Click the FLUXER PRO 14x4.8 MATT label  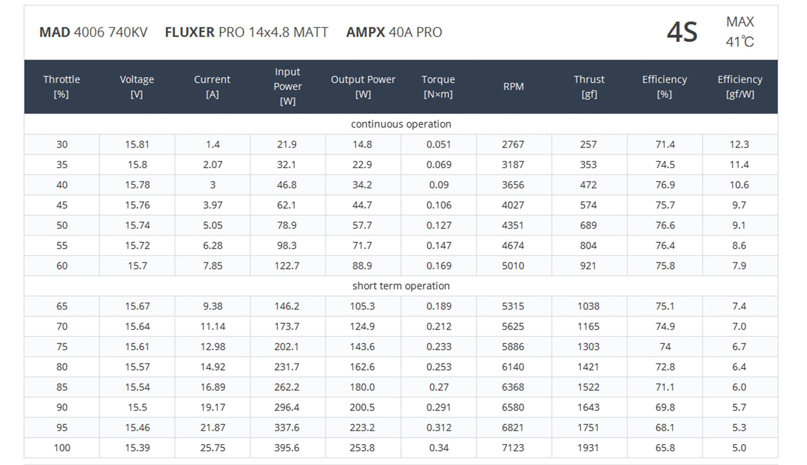[247, 32]
